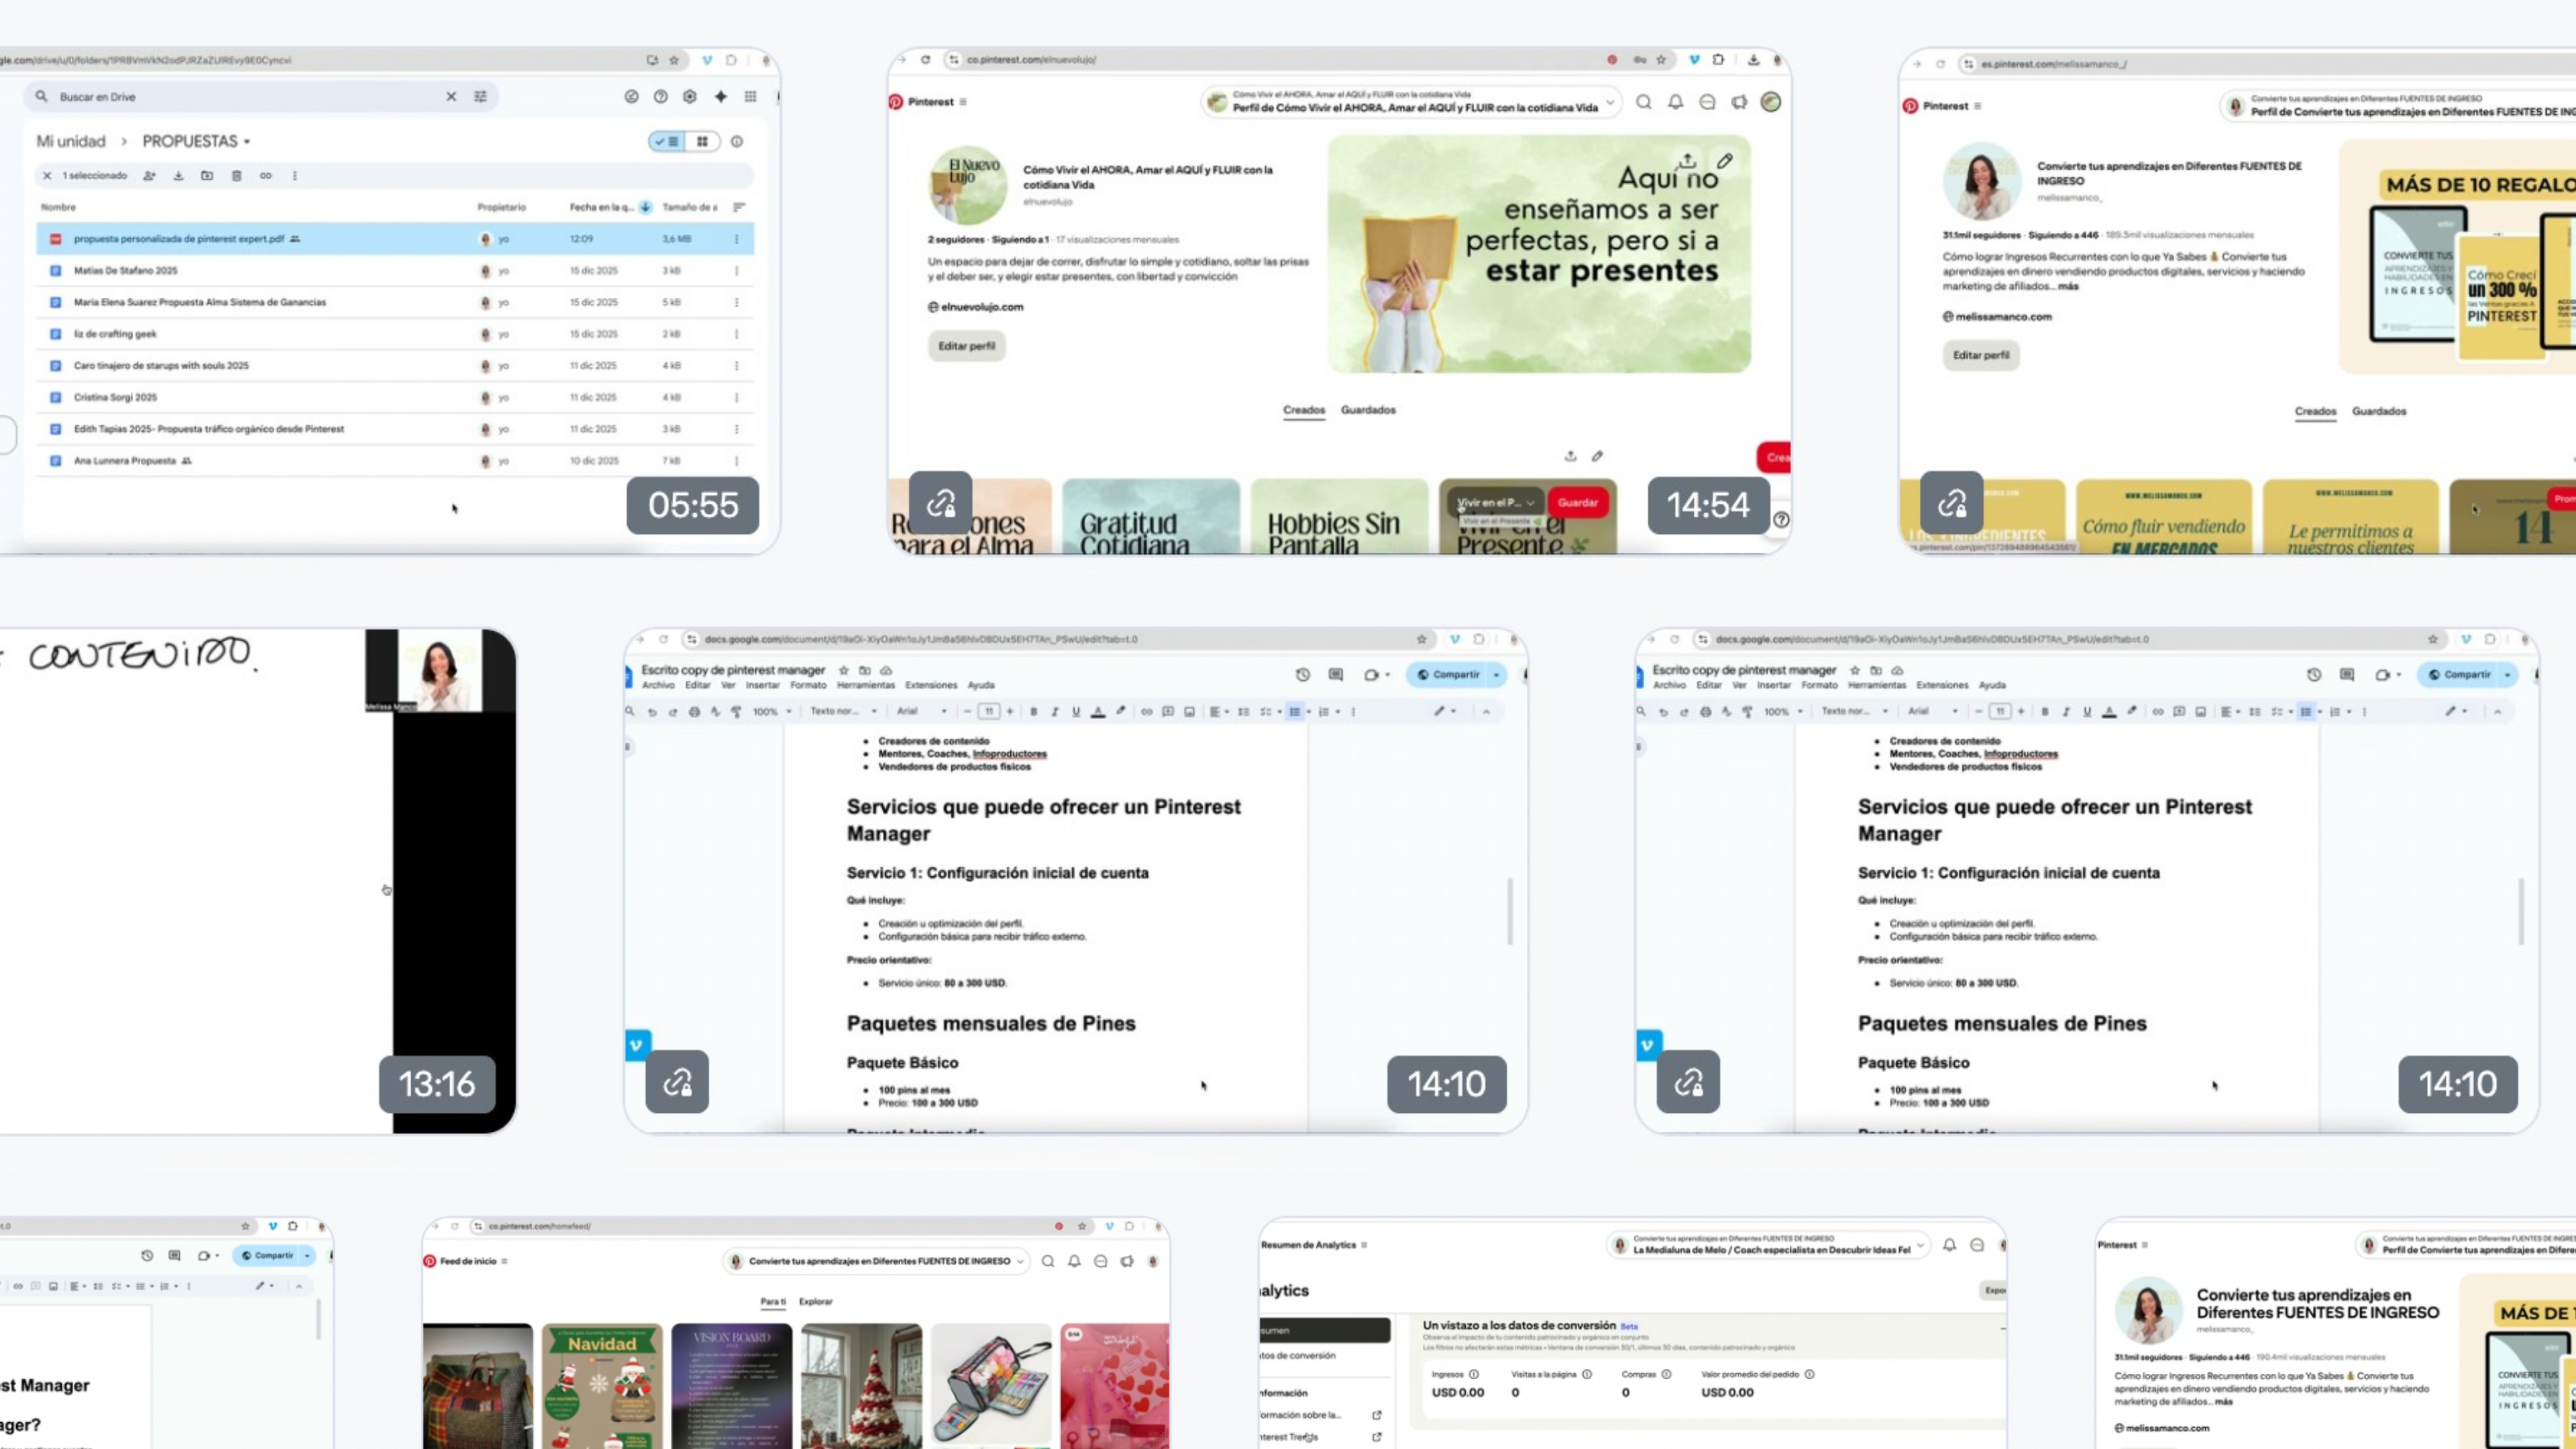Open the Arial font dropdown in Docs beside the whiteboard
The width and height of the screenshot is (2576, 1449).
tap(922, 712)
